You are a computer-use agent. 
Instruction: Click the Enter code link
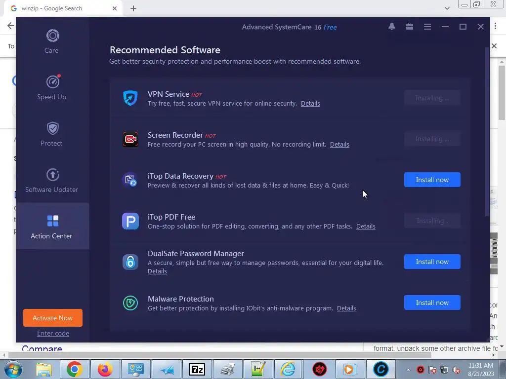(53, 333)
